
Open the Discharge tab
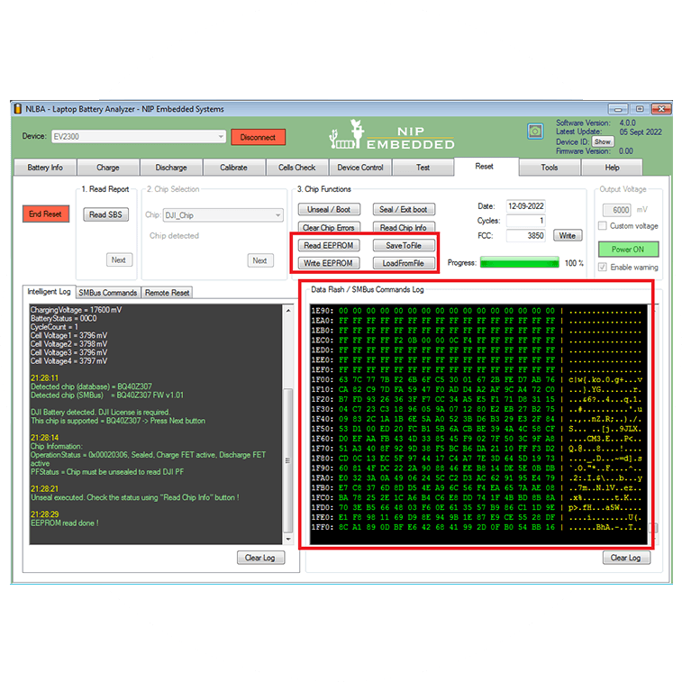pyautogui.click(x=171, y=168)
